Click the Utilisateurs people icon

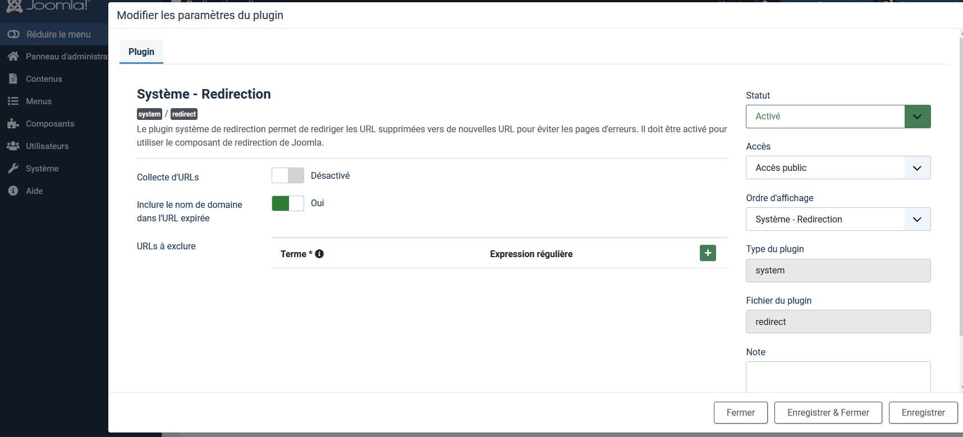tap(13, 146)
